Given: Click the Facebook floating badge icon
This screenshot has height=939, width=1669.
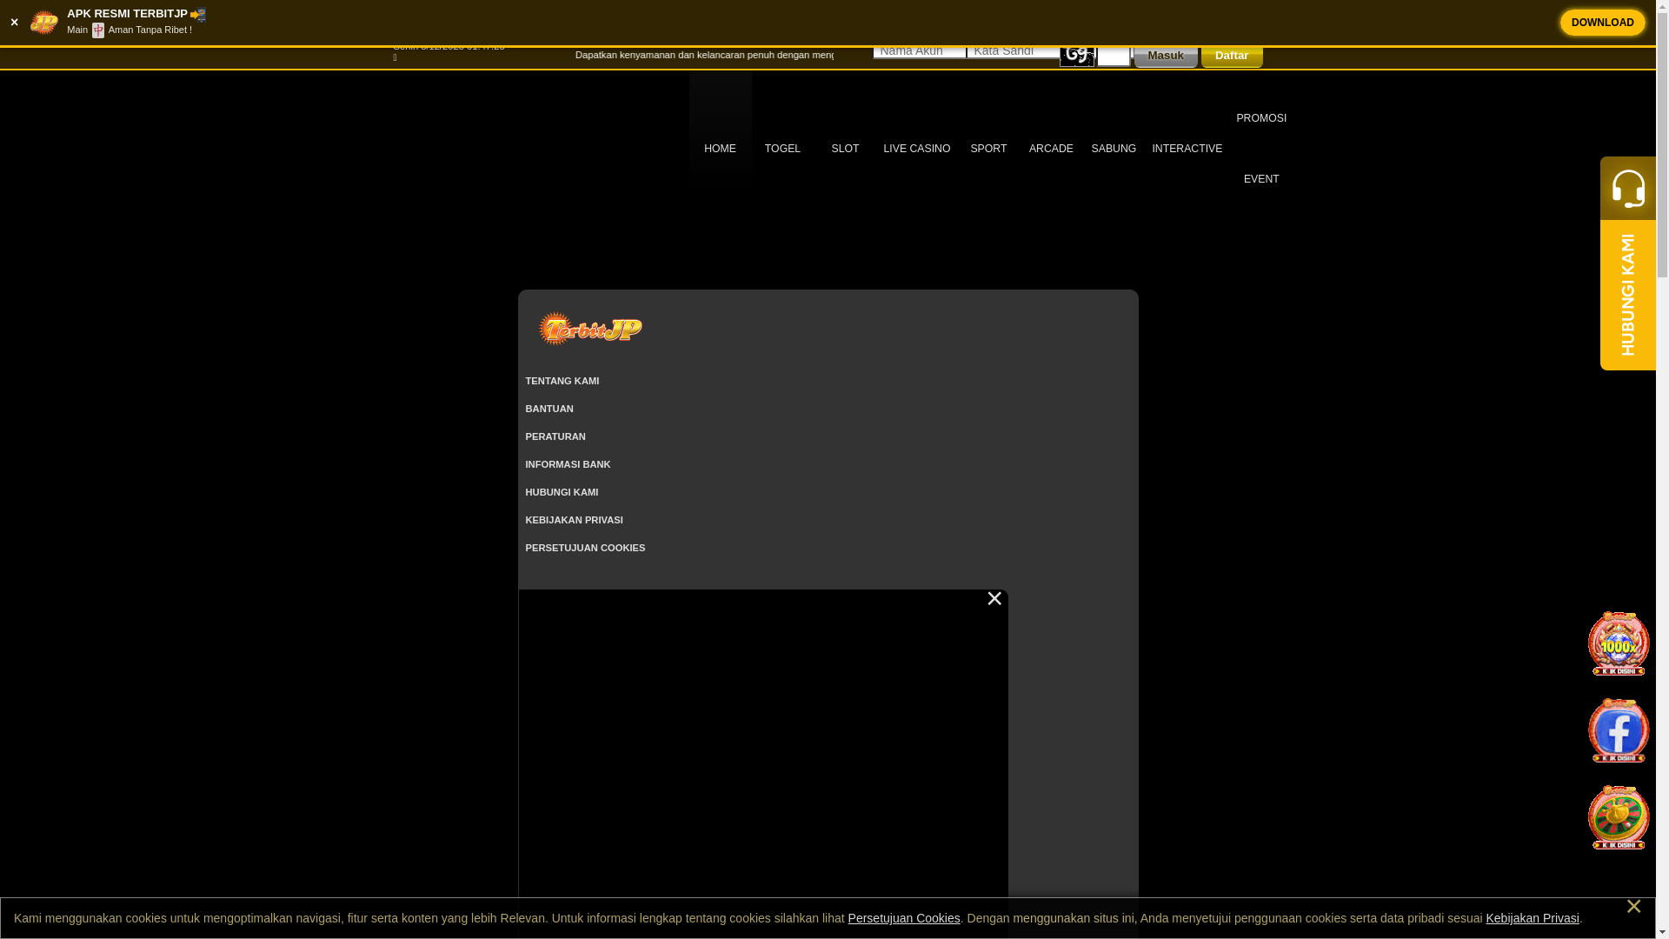Looking at the screenshot, I should [1619, 730].
